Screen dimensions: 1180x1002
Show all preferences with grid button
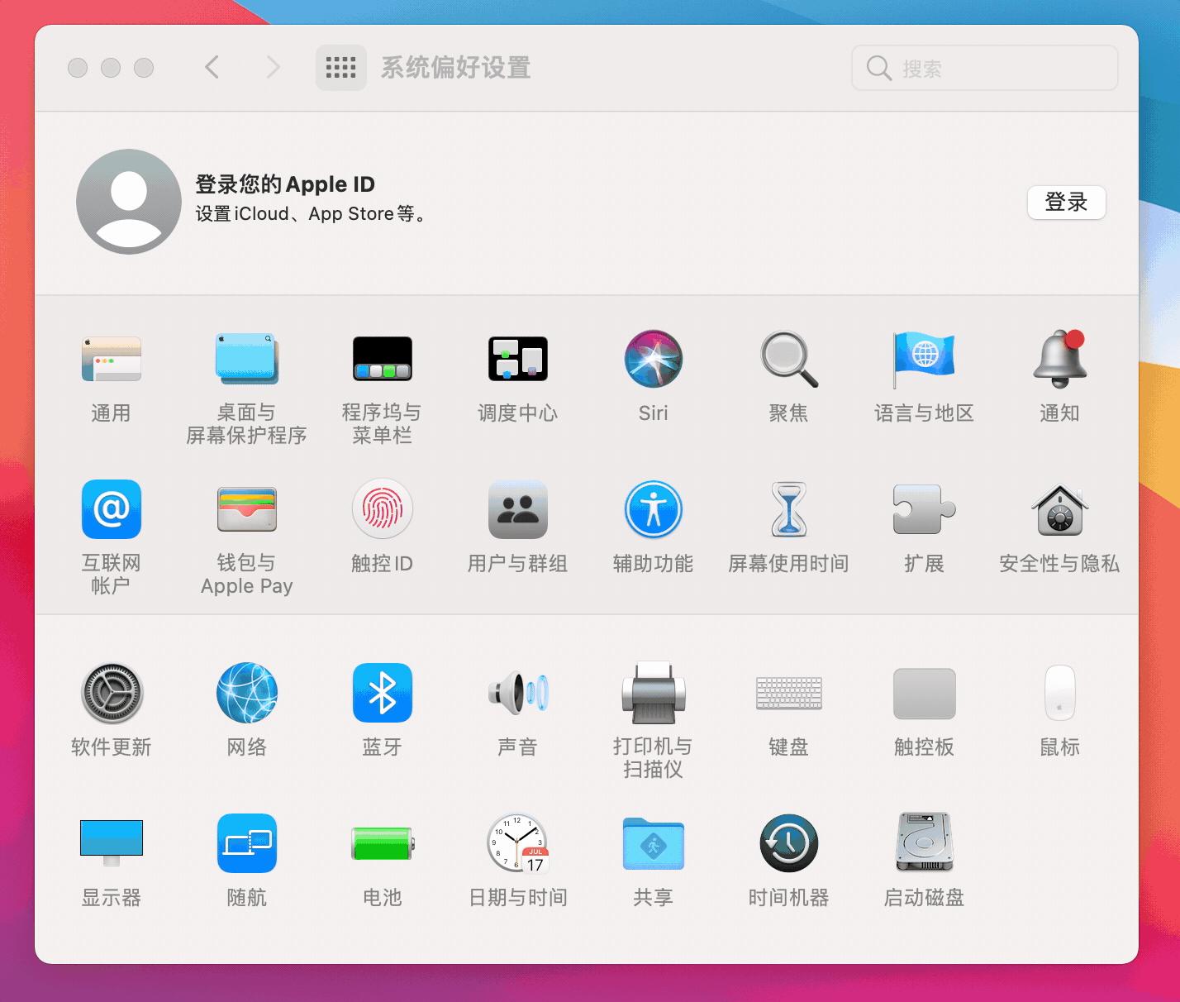coord(340,67)
